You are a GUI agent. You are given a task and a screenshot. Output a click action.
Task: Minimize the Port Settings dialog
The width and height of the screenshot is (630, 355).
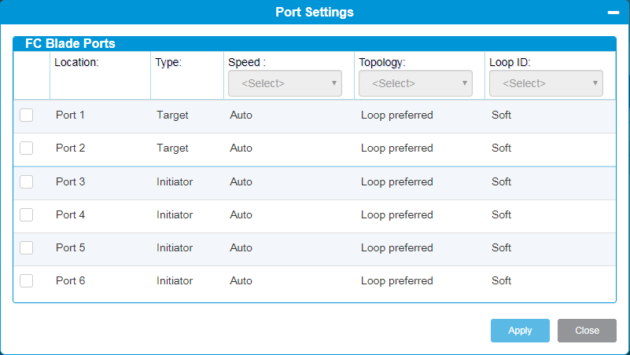[613, 13]
